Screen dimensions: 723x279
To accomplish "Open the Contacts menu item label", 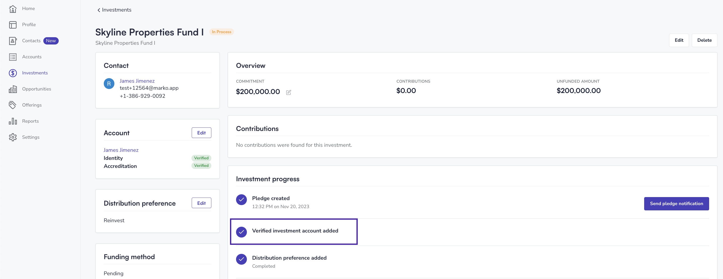I will (31, 41).
